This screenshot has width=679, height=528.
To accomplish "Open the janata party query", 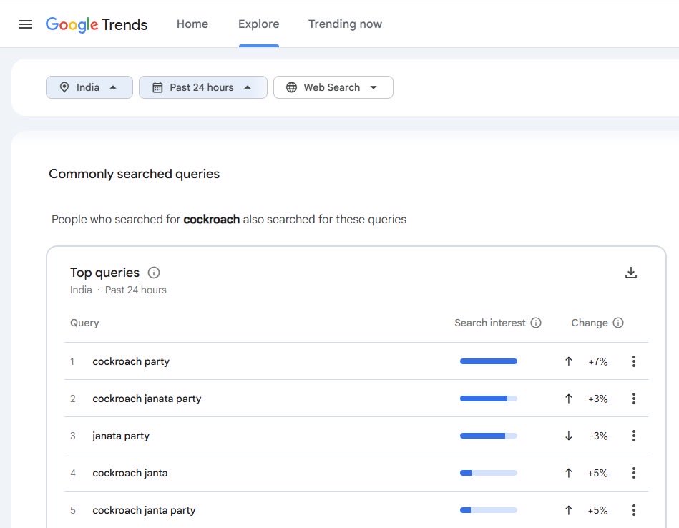I will point(121,436).
